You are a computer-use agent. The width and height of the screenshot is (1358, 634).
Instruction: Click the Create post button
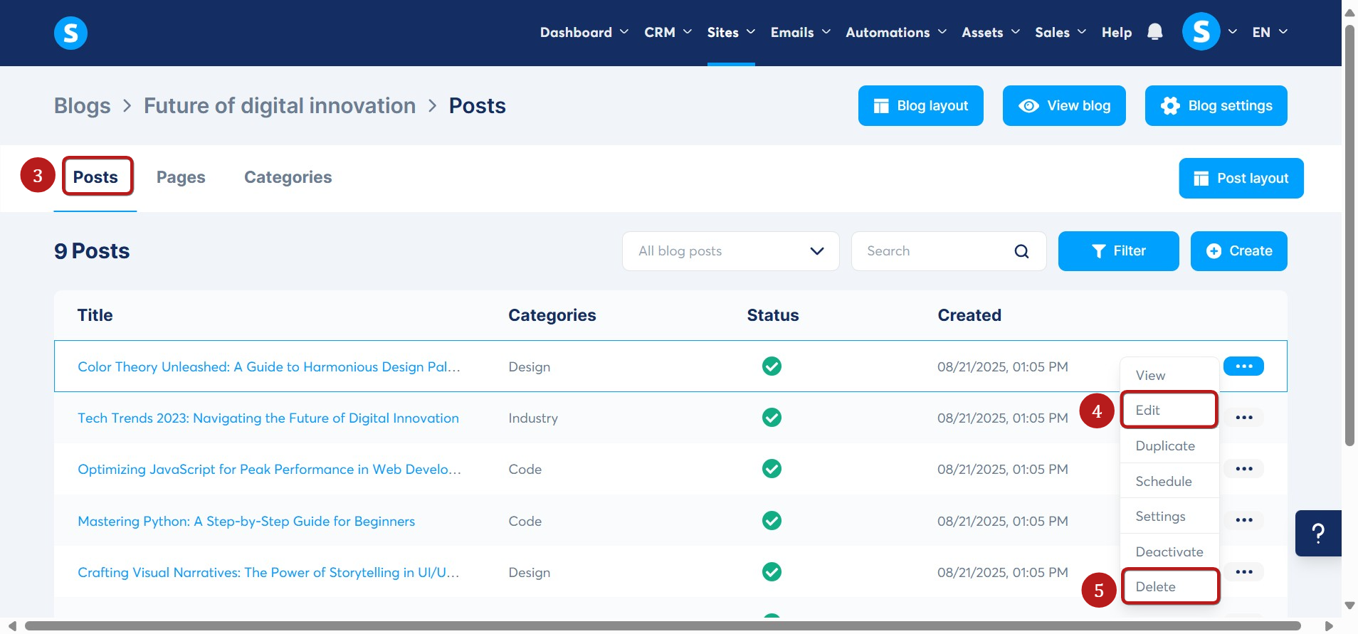click(x=1238, y=251)
